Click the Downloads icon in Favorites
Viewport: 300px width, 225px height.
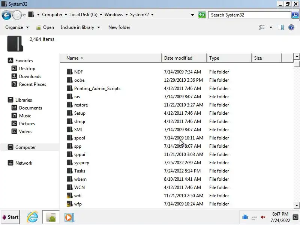coord(14,76)
